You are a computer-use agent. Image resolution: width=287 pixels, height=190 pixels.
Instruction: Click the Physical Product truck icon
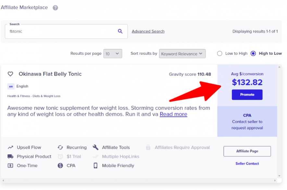(x=10, y=157)
